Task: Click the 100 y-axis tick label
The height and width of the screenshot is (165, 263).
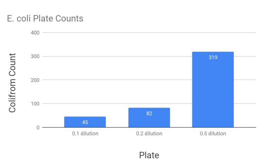Action: click(x=35, y=104)
